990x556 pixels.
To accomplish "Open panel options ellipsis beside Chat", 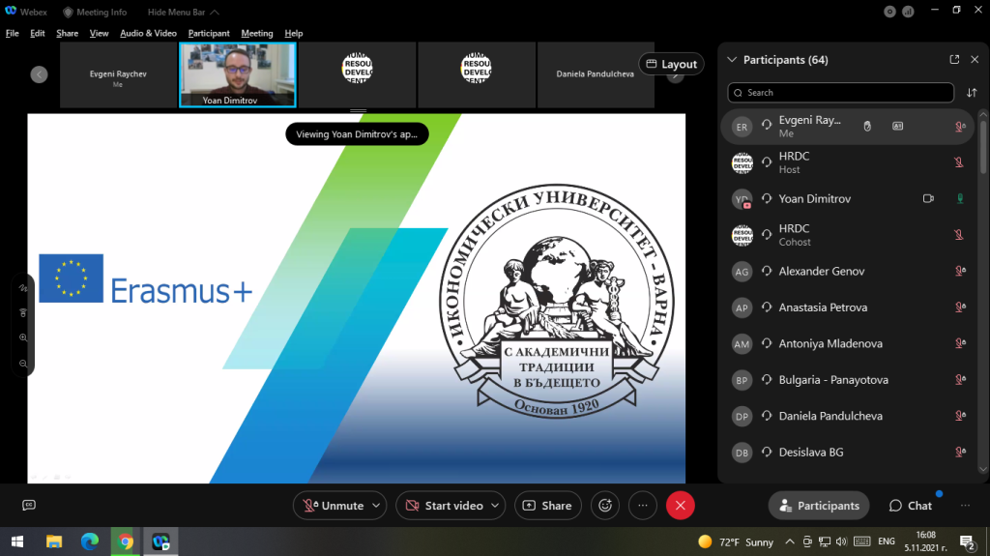I will pos(965,506).
